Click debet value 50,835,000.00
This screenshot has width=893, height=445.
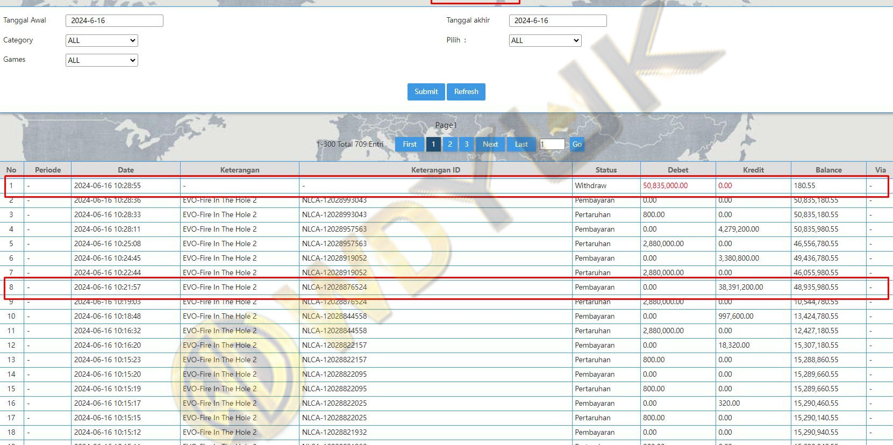coord(665,185)
